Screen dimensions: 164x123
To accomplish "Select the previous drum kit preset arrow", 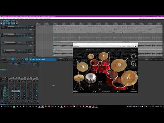I will pyautogui.click(x=118, y=92).
